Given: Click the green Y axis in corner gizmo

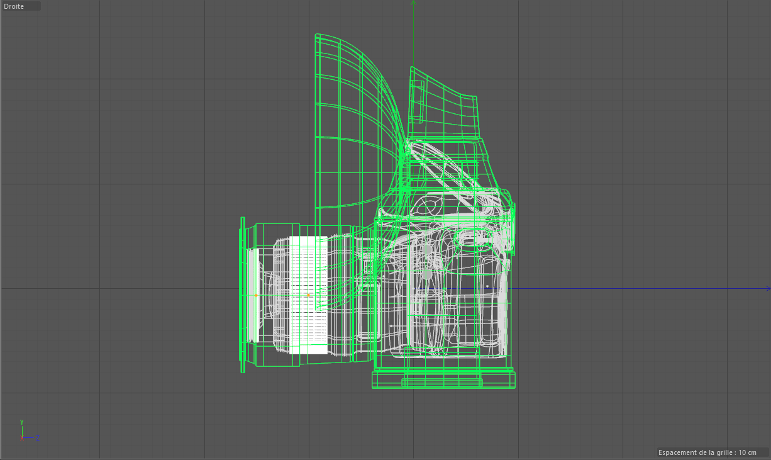Looking at the screenshot, I should pyautogui.click(x=22, y=426).
